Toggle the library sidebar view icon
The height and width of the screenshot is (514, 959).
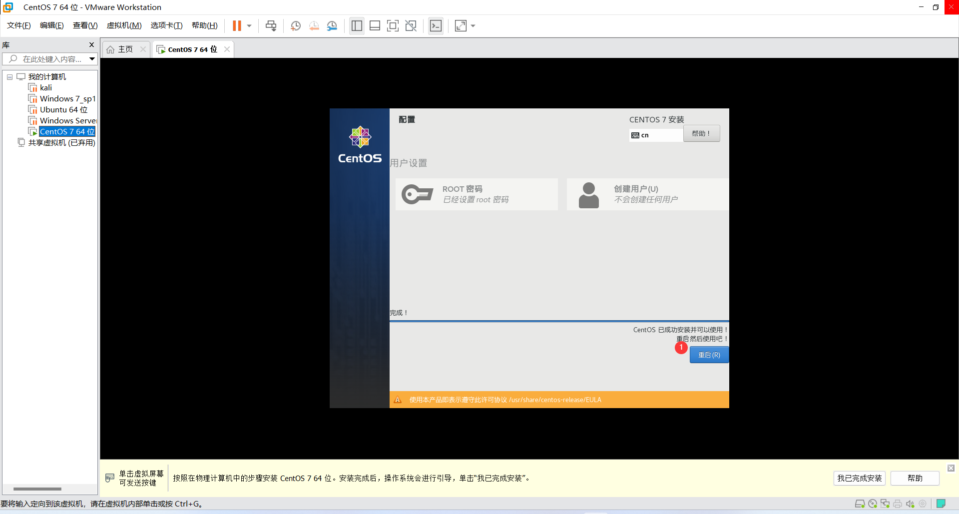coord(357,25)
